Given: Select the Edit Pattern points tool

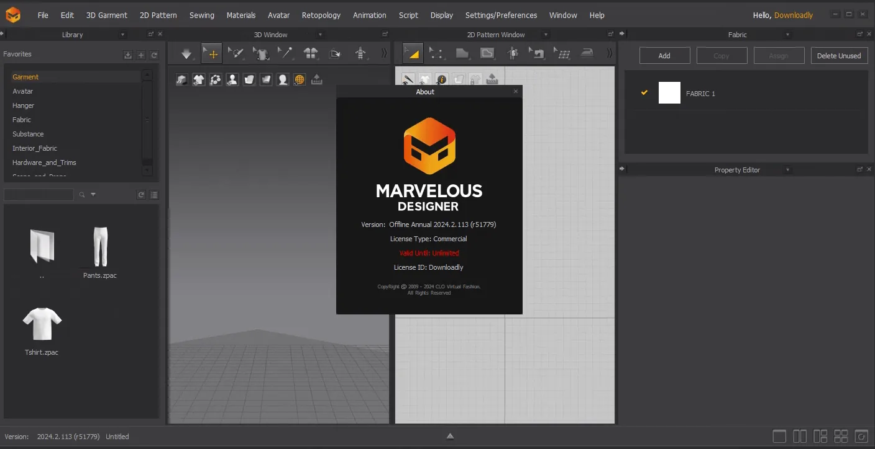Looking at the screenshot, I should coord(437,54).
